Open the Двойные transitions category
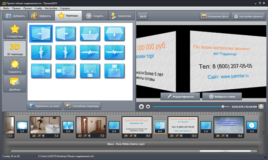 pos(15,84)
